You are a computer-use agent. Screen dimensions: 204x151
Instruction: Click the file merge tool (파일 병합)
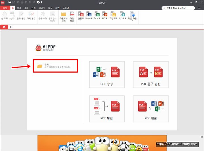(x=72, y=17)
